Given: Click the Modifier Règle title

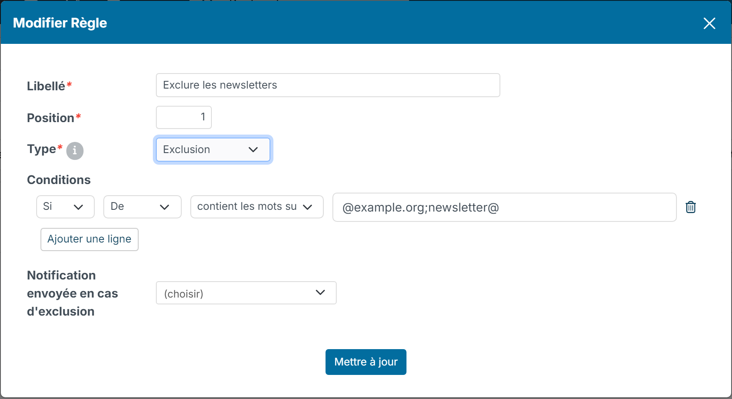Looking at the screenshot, I should point(60,23).
